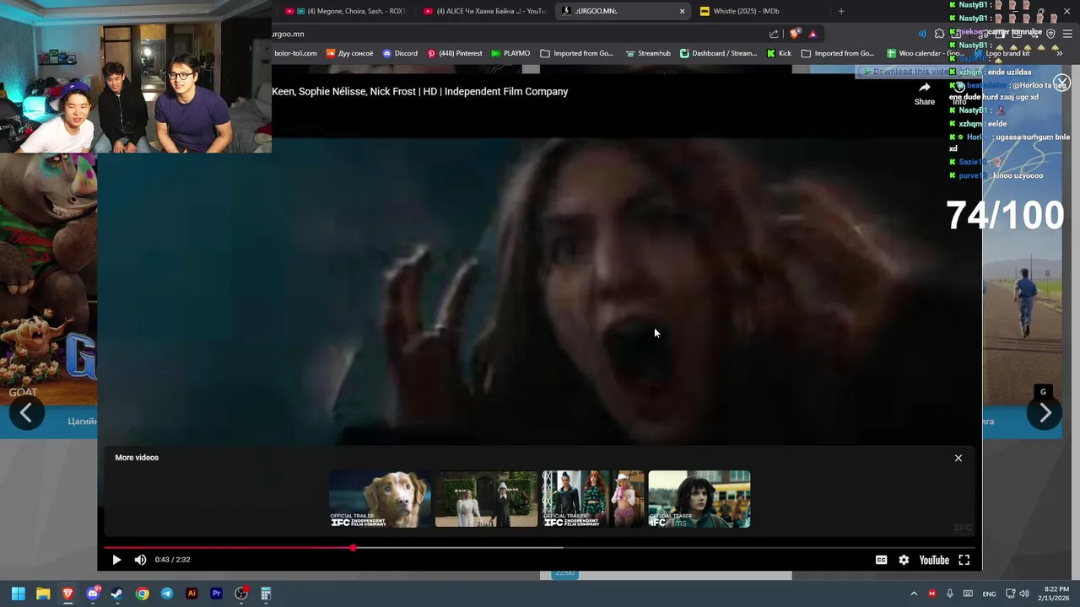The width and height of the screenshot is (1080, 607).
Task: Open the Discord bookmark
Action: (x=400, y=53)
